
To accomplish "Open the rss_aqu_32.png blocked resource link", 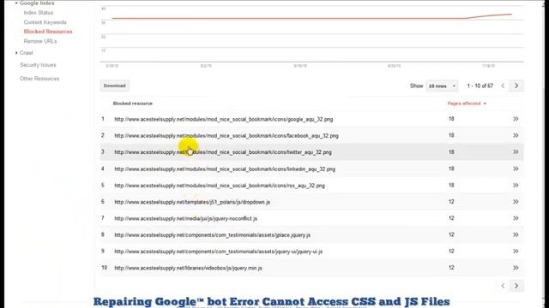I will click(220, 186).
